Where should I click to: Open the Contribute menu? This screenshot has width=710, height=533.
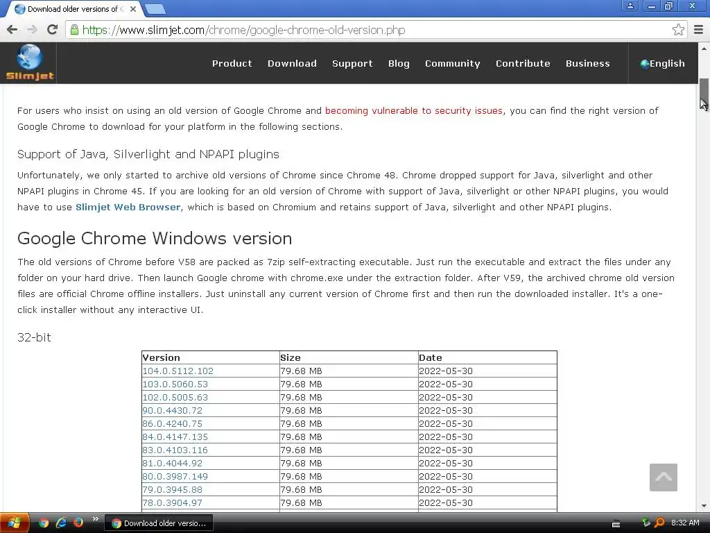coord(523,63)
